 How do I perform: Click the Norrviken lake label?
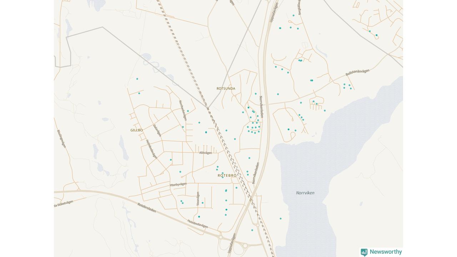click(305, 193)
